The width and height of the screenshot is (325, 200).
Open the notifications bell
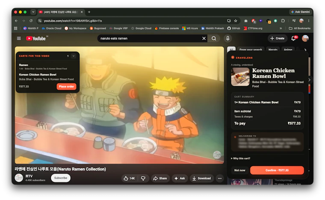(293, 38)
